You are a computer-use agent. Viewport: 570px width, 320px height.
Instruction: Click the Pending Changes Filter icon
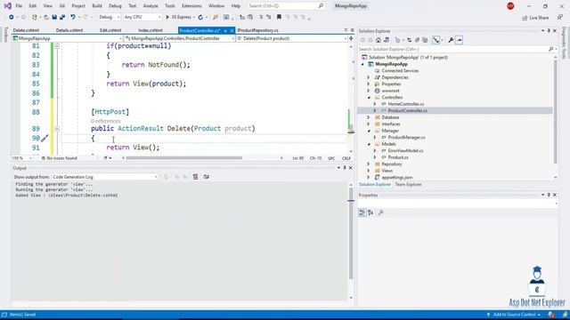pyautogui.click(x=398, y=40)
